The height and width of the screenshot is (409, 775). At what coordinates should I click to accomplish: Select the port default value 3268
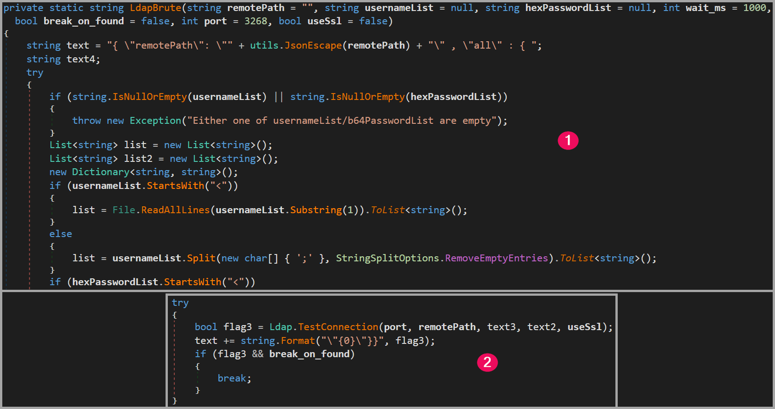pyautogui.click(x=255, y=21)
